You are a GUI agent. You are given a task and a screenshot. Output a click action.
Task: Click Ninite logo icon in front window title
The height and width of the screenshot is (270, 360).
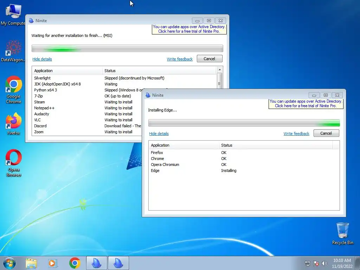148,95
